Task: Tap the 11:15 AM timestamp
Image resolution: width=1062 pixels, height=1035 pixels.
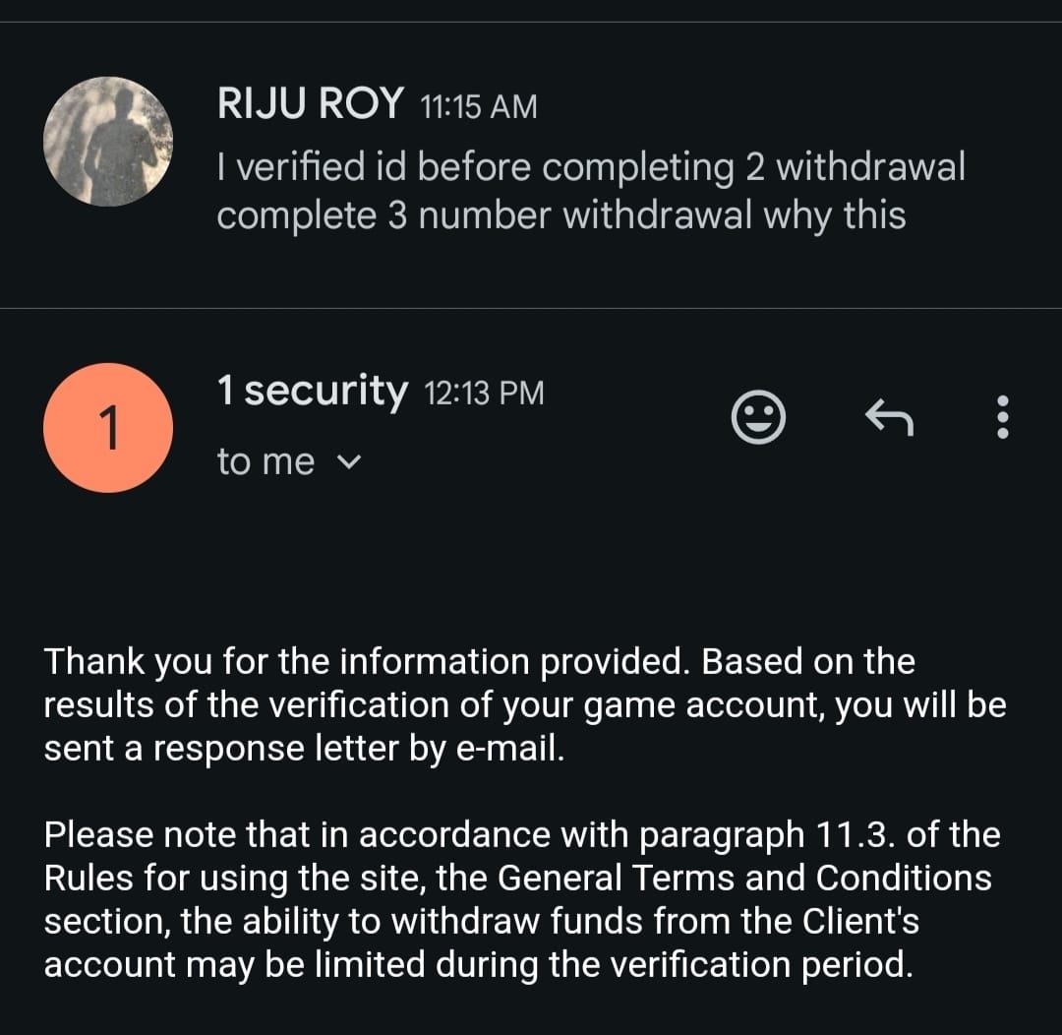Action: [x=479, y=105]
